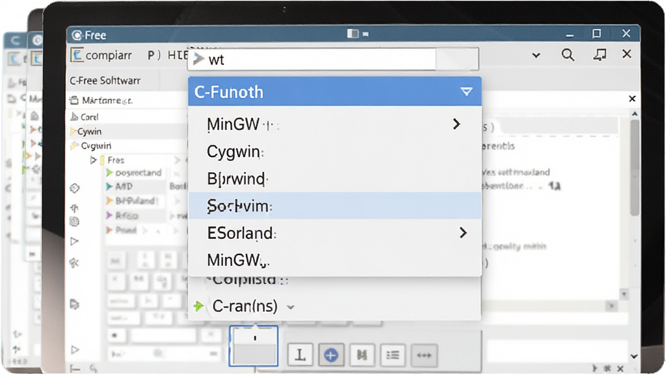Click the Poud tree entry

click(x=126, y=230)
